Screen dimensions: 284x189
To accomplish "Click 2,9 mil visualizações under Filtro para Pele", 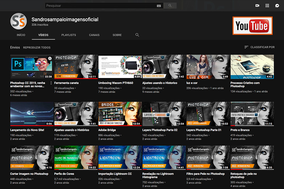I will (199, 179).
